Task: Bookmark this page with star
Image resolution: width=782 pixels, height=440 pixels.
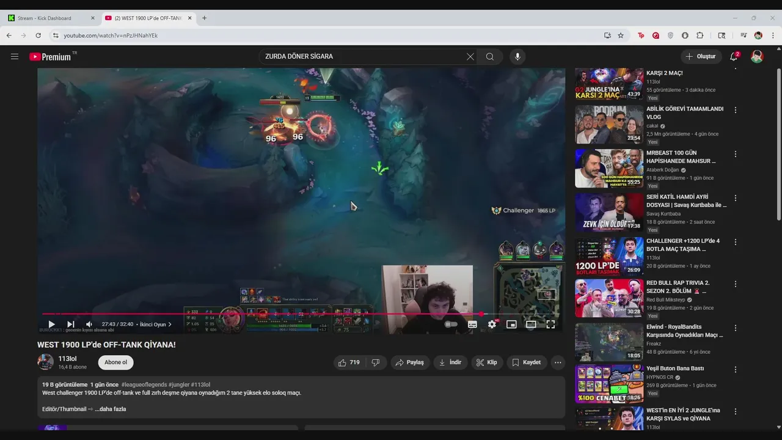Action: pos(621,35)
